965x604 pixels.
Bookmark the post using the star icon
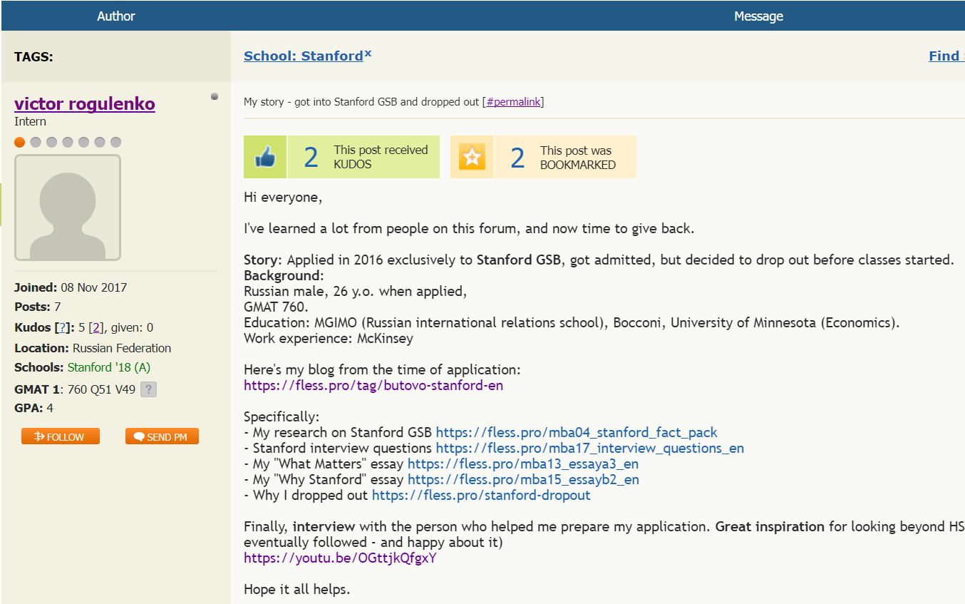click(471, 156)
